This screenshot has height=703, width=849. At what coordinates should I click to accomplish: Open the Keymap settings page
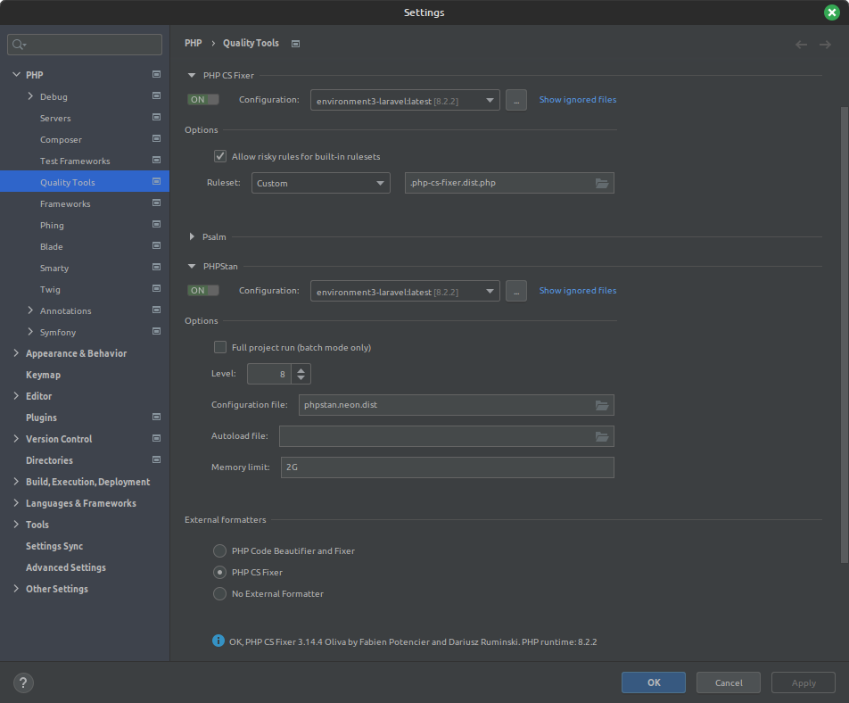pyautogui.click(x=44, y=375)
